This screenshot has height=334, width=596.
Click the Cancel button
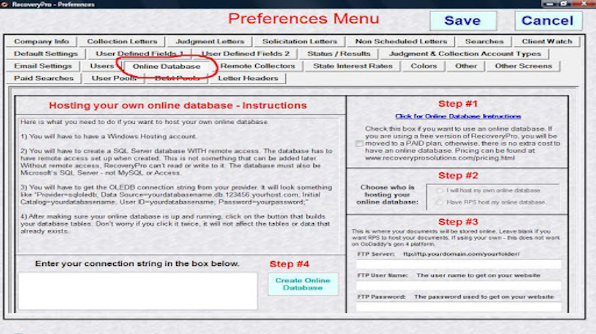pyautogui.click(x=547, y=21)
